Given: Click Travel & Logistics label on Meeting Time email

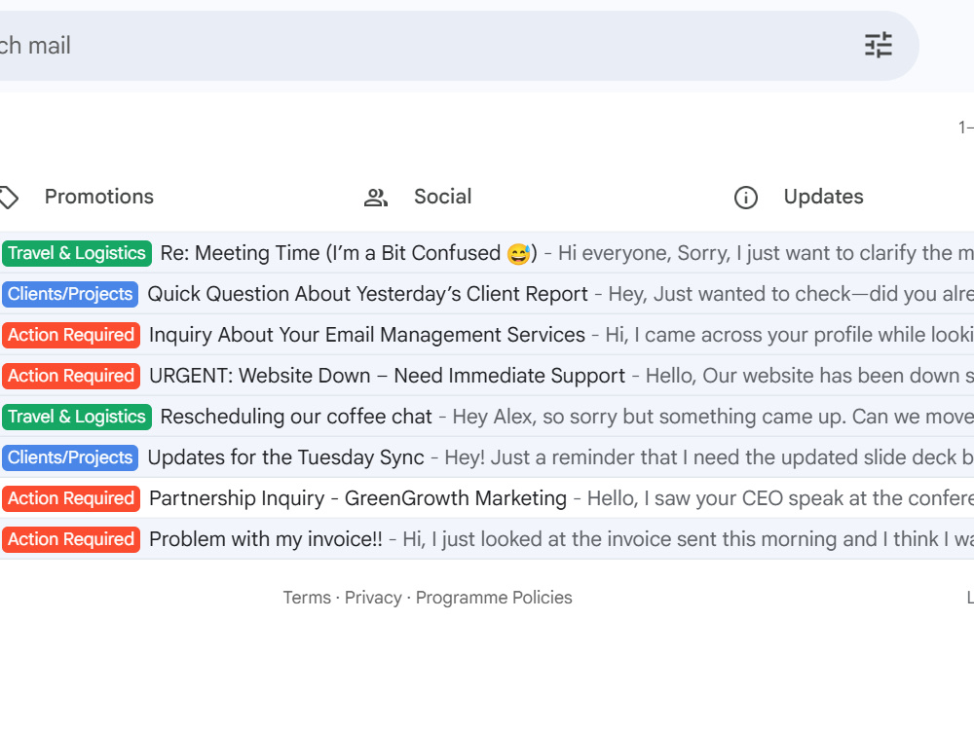Looking at the screenshot, I should [x=76, y=253].
